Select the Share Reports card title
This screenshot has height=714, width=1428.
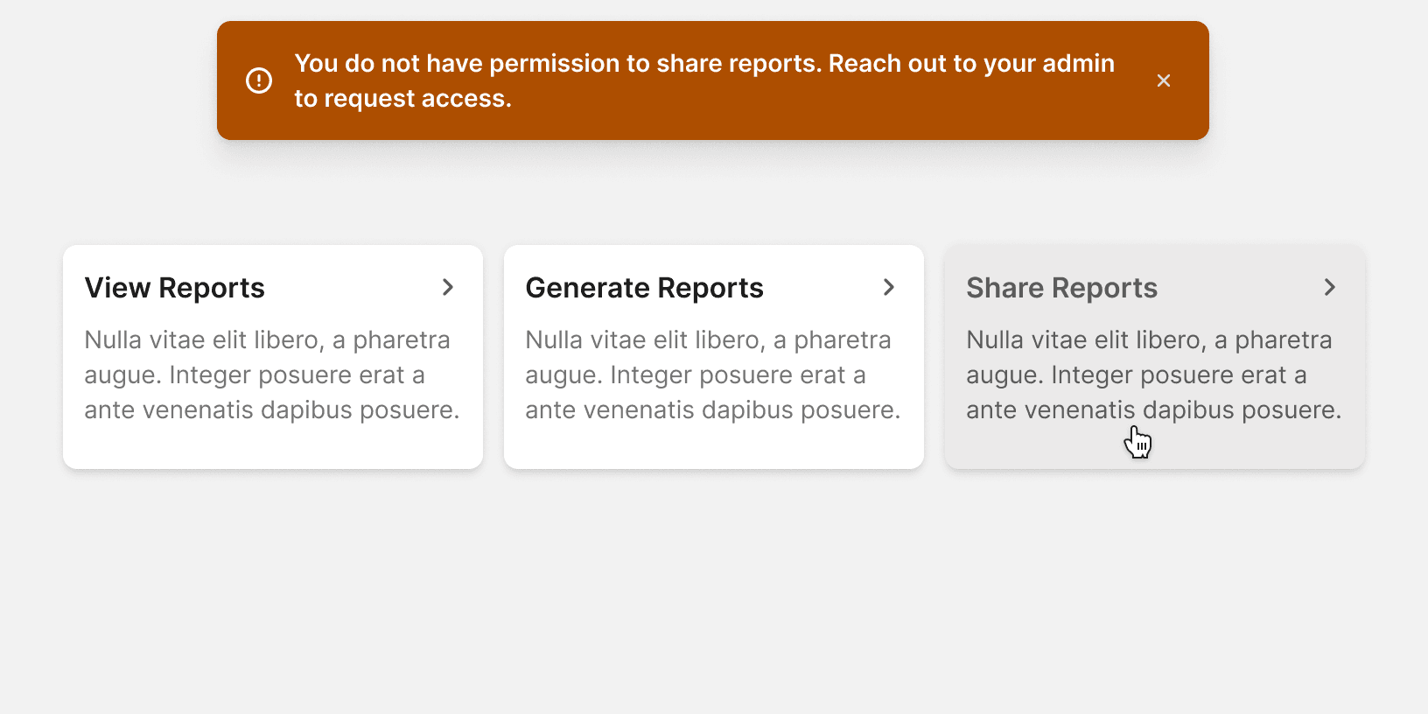[1061, 288]
